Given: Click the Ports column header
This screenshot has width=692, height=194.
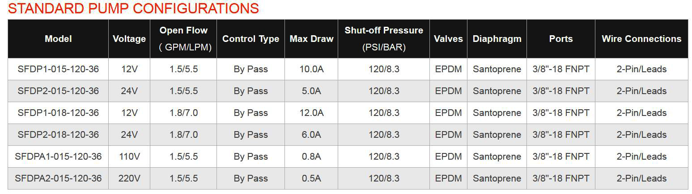Looking at the screenshot, I should point(561,39).
